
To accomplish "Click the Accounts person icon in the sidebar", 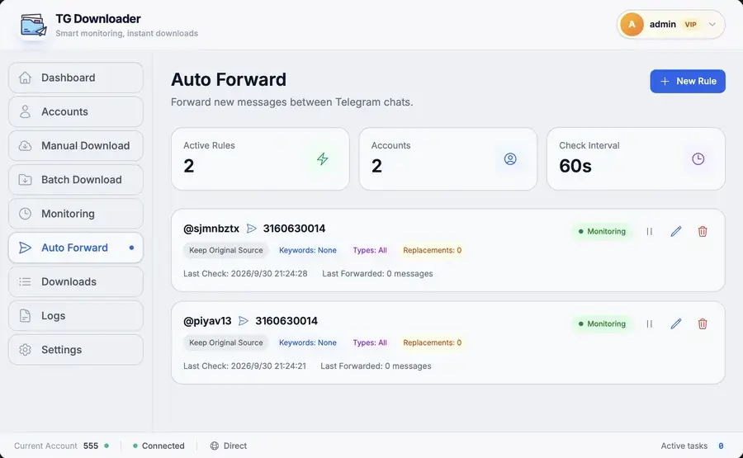I will point(25,111).
